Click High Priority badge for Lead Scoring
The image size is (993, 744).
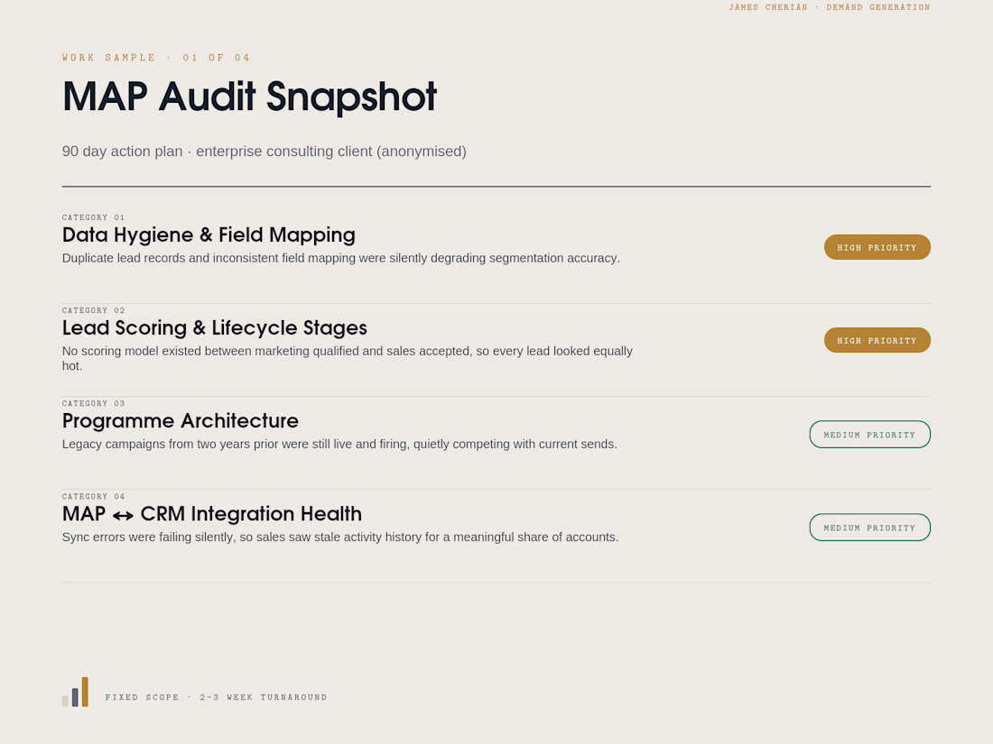point(877,340)
